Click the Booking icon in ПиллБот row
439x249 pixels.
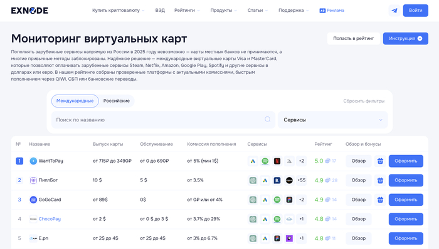(277, 180)
